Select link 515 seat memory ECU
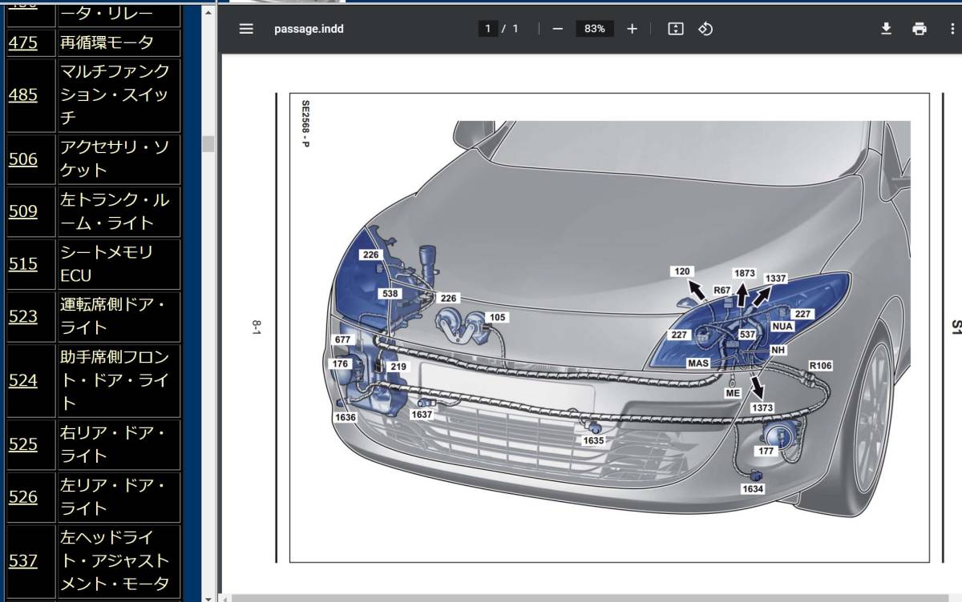 point(23,263)
